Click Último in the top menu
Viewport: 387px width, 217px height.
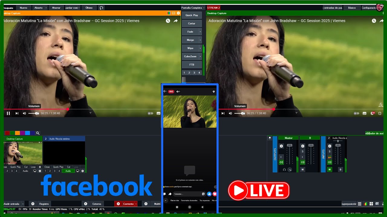89,8
